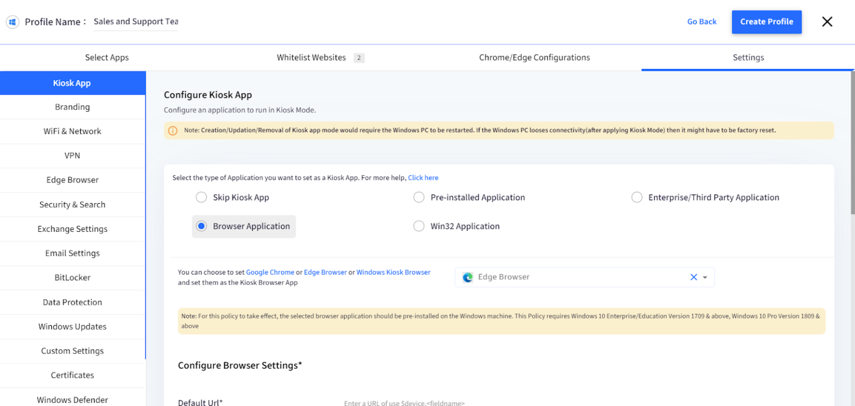Viewport: 855px width, 406px height.
Task: Click the vertical scrollbar on the right
Action: click(x=852, y=143)
